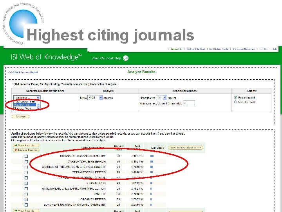Click the bar chart bar for Journal of Organic Chemistry
Viewport: 282px width, 212px height.
click(152, 156)
